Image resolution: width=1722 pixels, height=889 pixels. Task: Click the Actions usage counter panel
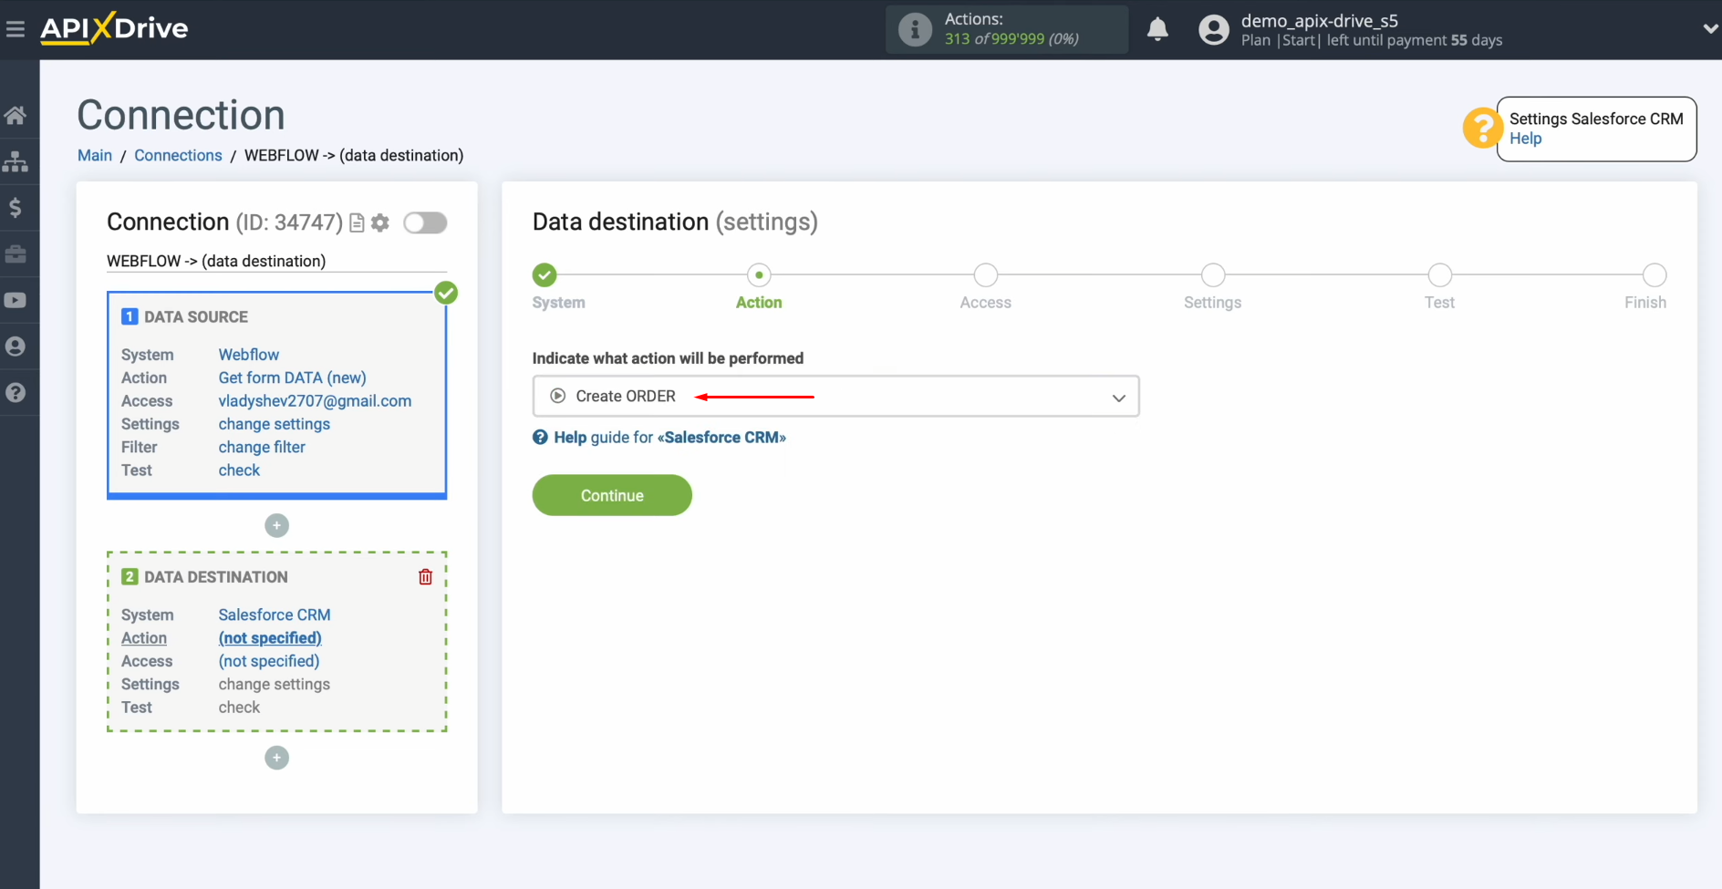[1006, 29]
